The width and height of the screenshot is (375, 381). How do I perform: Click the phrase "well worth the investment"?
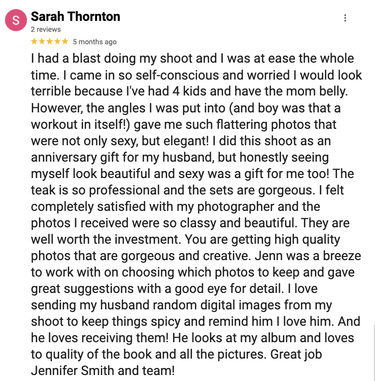tap(106, 239)
